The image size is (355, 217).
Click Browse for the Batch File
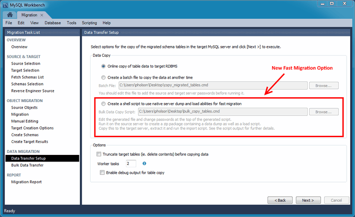pyautogui.click(x=323, y=85)
